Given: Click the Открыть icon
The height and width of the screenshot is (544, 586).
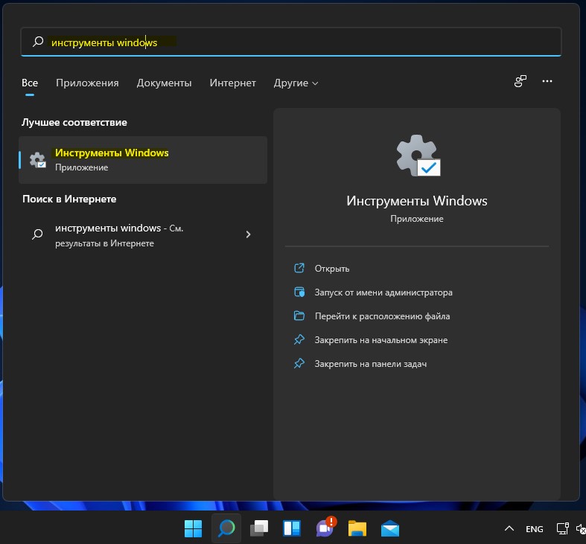Looking at the screenshot, I should click(x=299, y=268).
